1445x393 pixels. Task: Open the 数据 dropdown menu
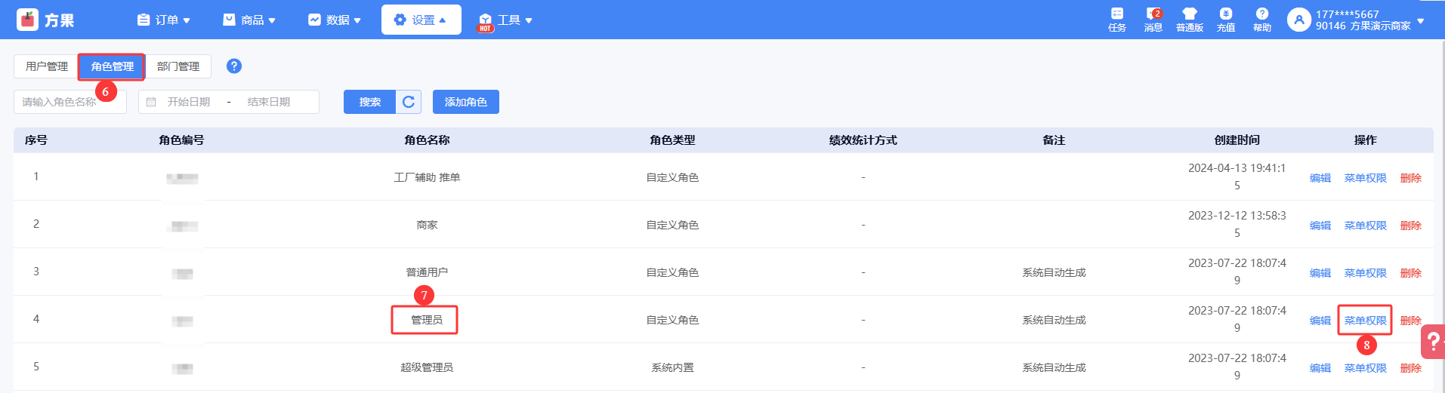tap(335, 20)
